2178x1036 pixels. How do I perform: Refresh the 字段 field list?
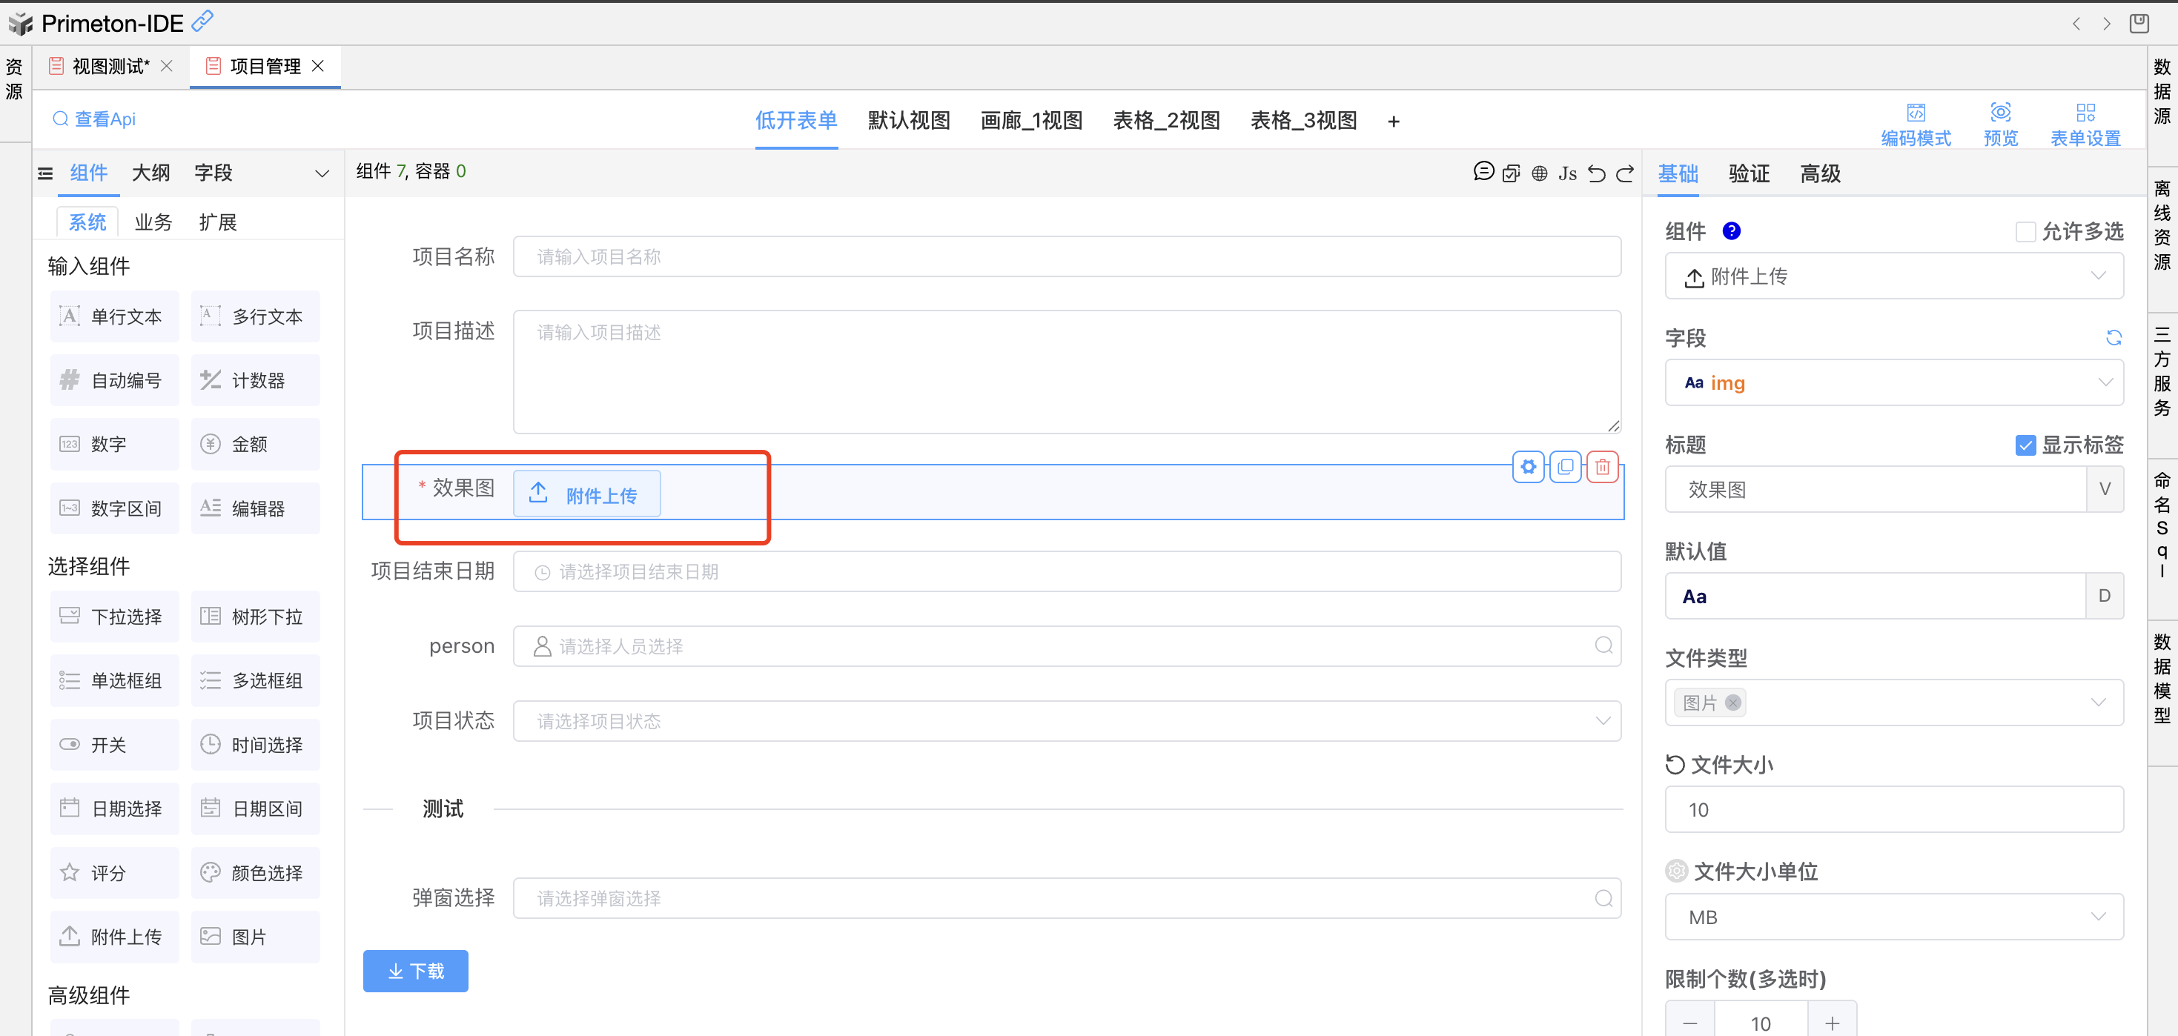coord(2114,338)
